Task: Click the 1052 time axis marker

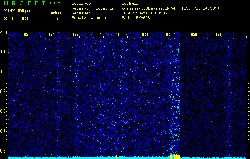Action: [x=50, y=35]
